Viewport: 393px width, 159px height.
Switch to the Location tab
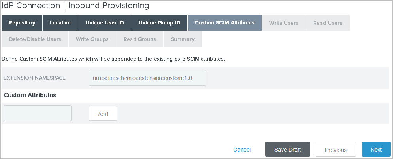tap(60, 23)
